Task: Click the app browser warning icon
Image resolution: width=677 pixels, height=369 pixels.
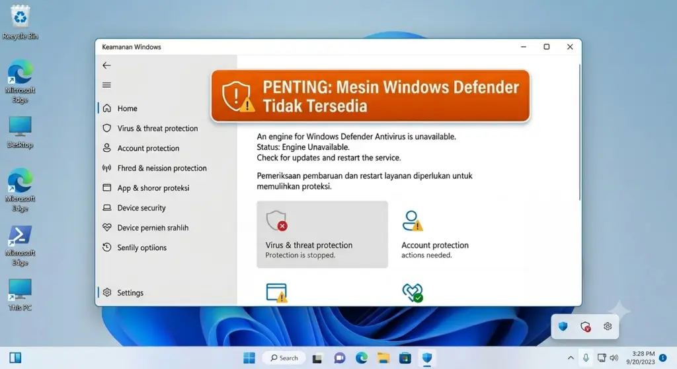Action: [277, 292]
